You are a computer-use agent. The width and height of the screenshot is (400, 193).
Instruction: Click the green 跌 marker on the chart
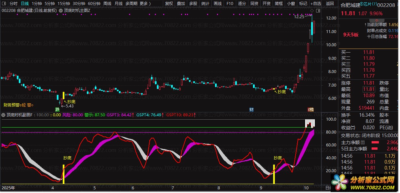point(57,109)
